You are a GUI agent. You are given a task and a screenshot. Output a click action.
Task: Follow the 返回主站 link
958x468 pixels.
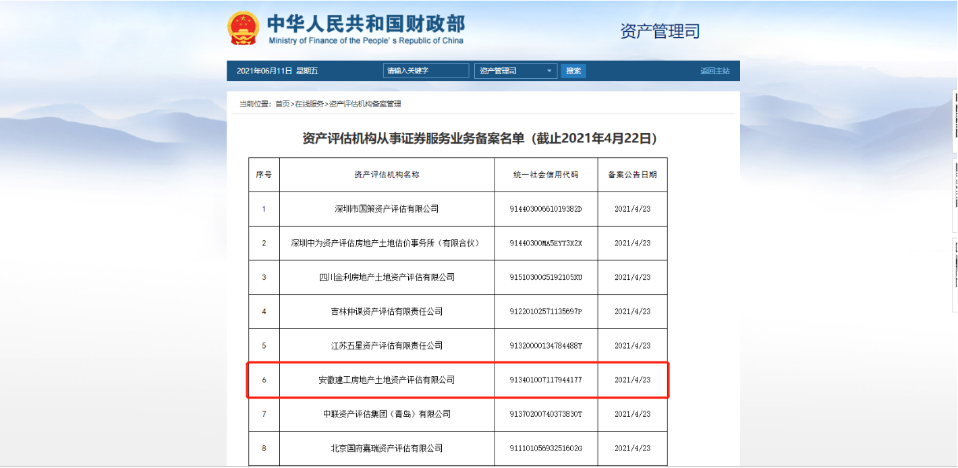coord(714,71)
